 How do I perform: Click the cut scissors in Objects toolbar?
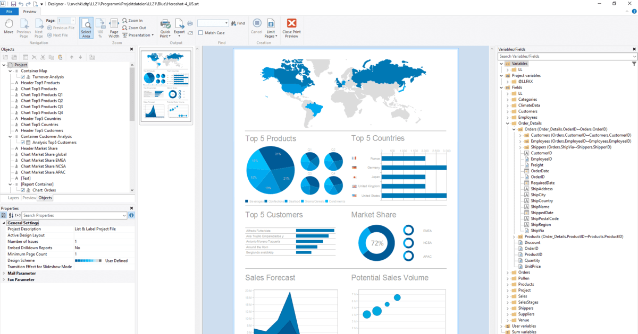tap(43, 57)
